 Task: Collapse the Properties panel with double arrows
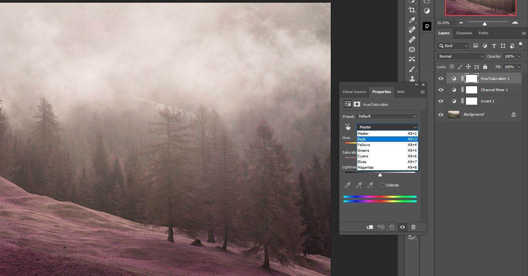(x=417, y=85)
